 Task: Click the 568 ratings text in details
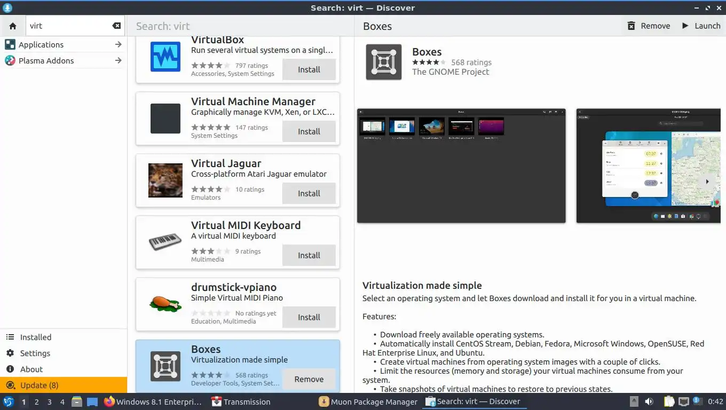click(471, 62)
